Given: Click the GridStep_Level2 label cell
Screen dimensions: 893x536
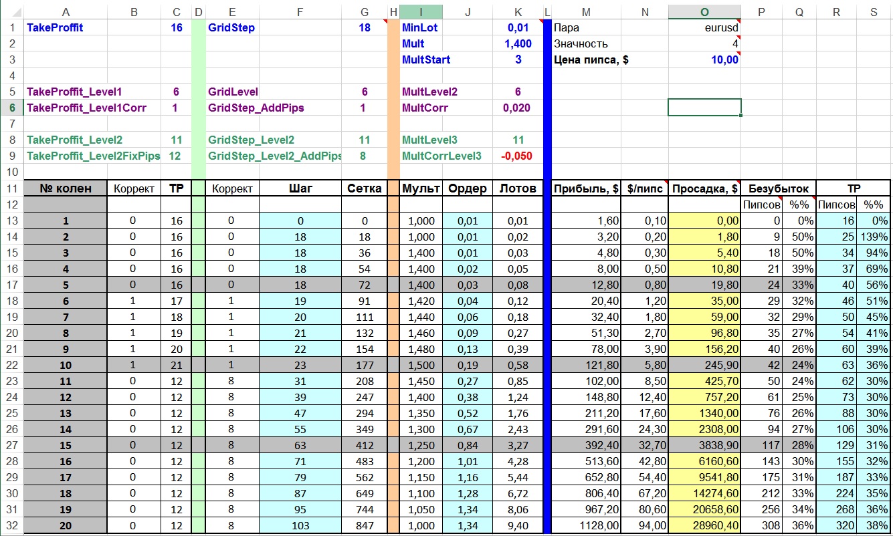Looking at the screenshot, I should coord(251,140).
